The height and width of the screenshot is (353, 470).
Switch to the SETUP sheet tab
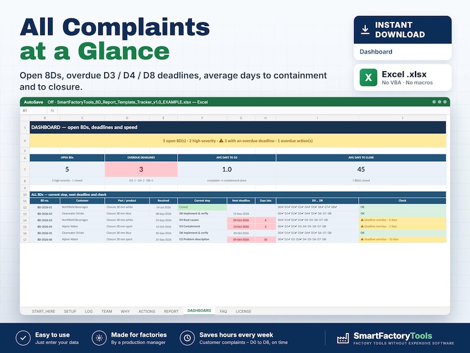70,312
